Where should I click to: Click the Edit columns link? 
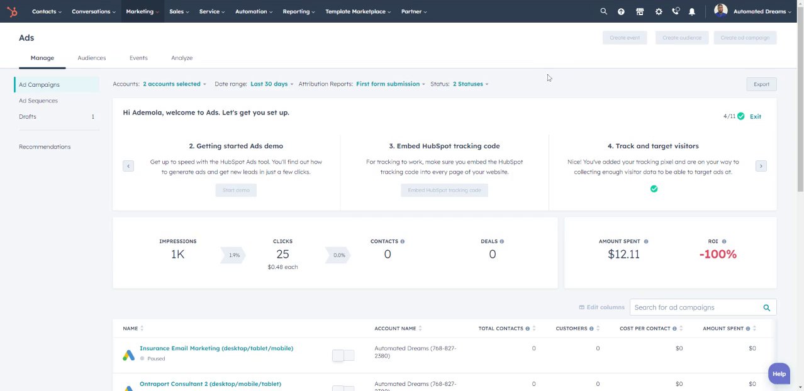[x=602, y=307]
